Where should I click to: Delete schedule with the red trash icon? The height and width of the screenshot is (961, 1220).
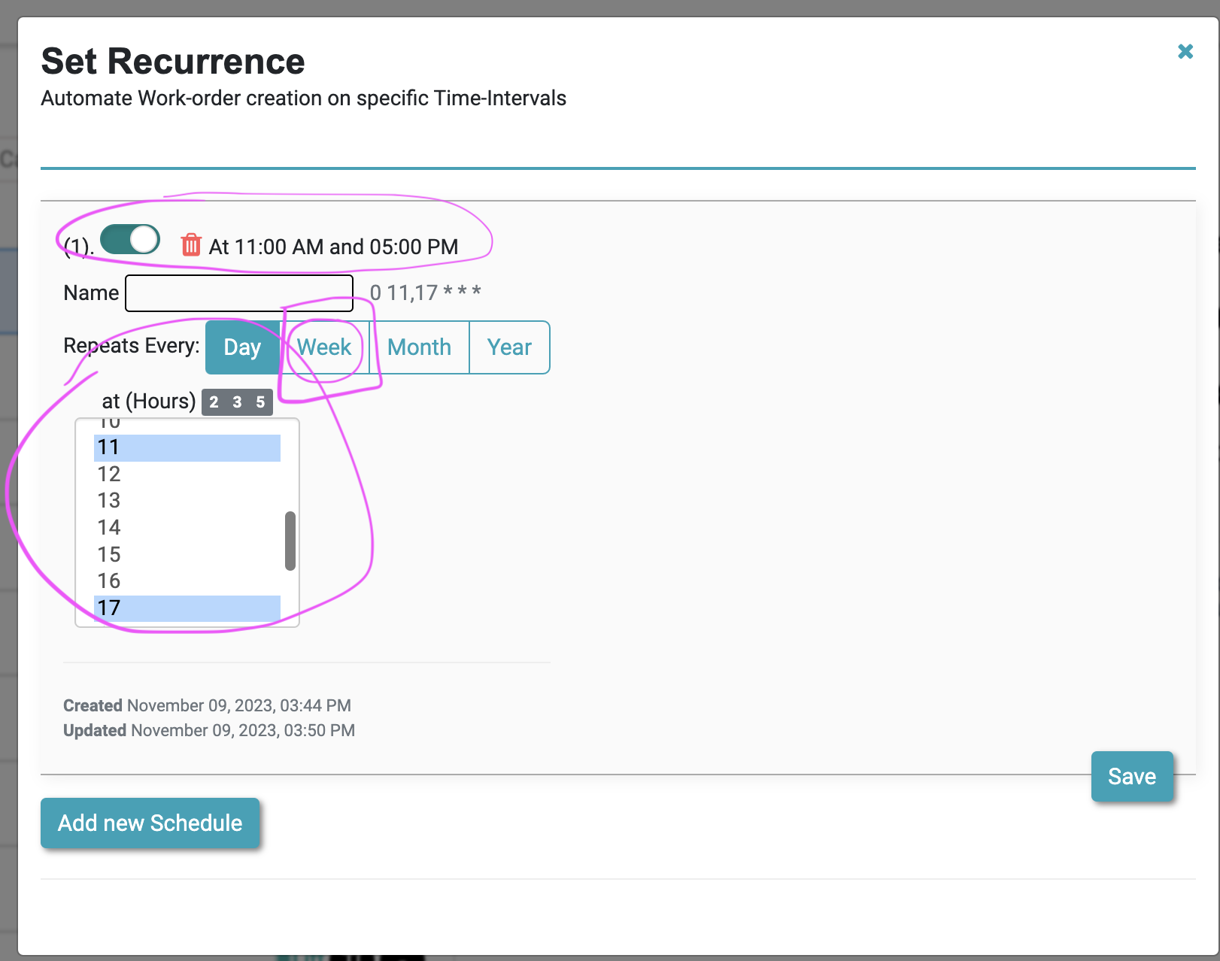point(191,245)
